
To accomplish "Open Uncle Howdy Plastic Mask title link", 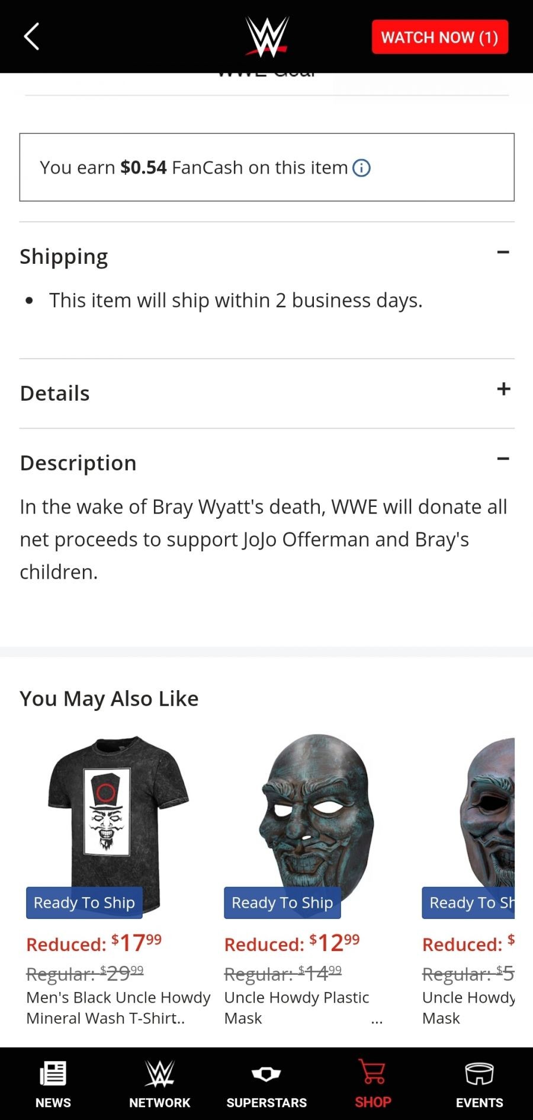I will (x=296, y=1007).
